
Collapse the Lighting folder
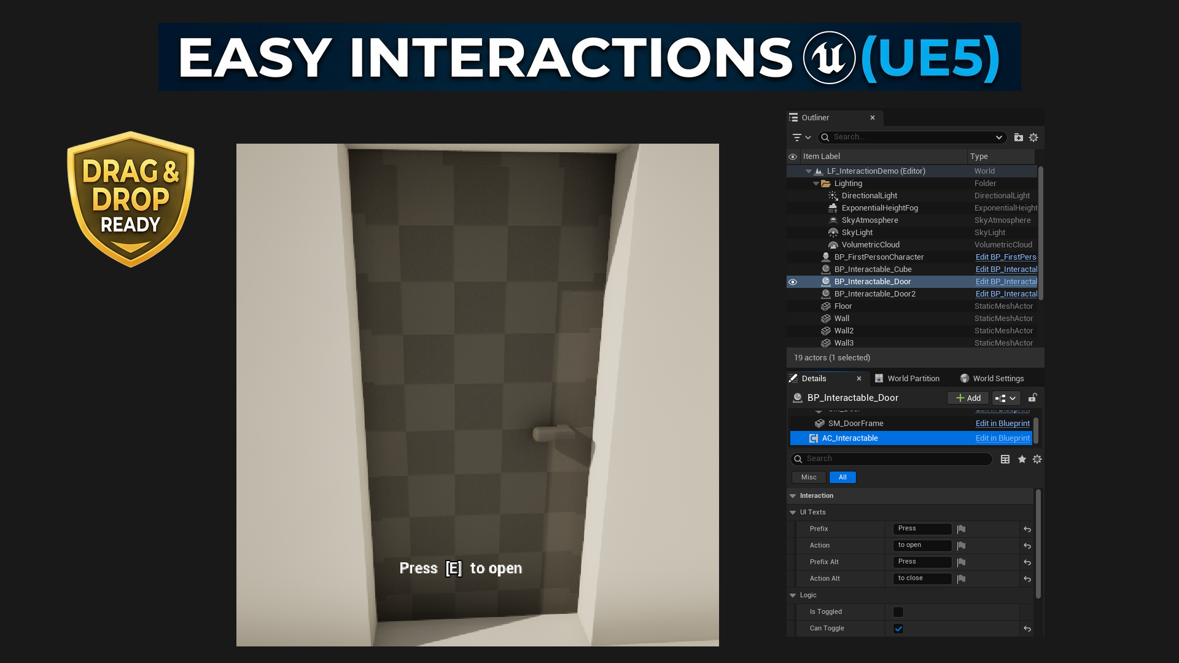(x=816, y=184)
